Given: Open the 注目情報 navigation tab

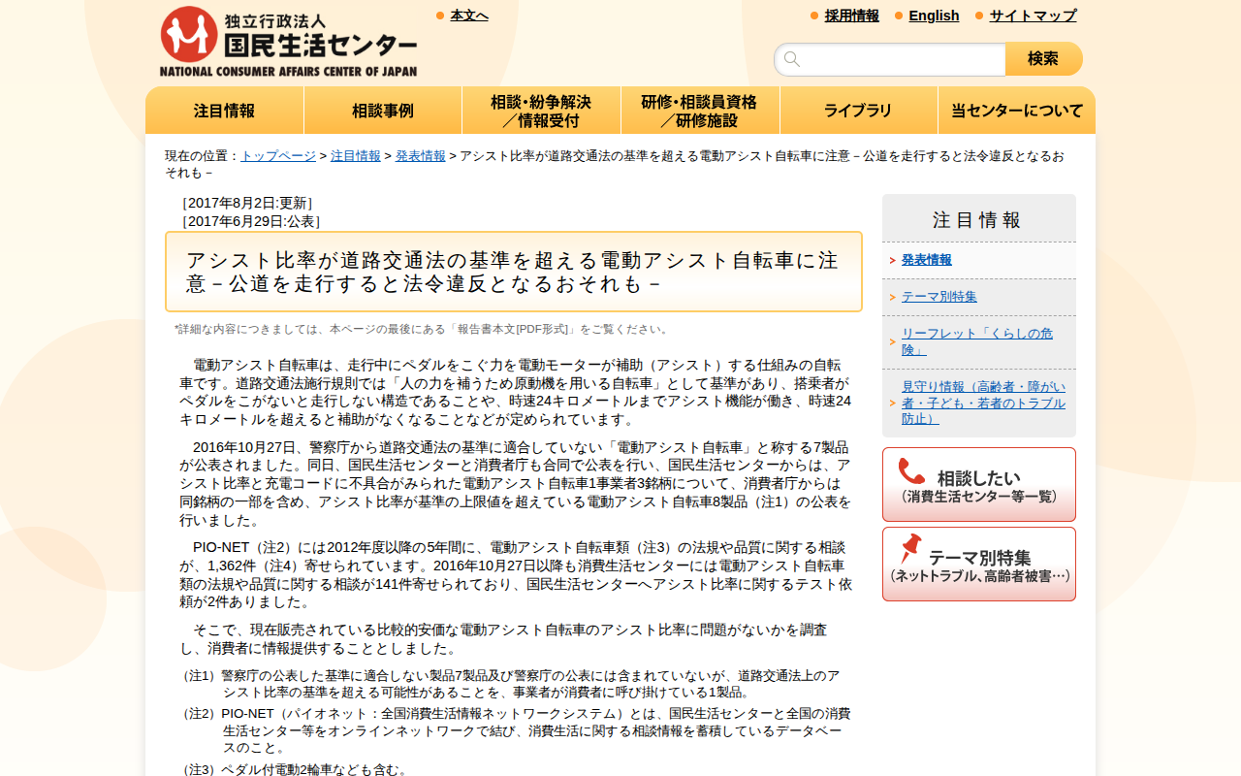Looking at the screenshot, I should pos(224,110).
